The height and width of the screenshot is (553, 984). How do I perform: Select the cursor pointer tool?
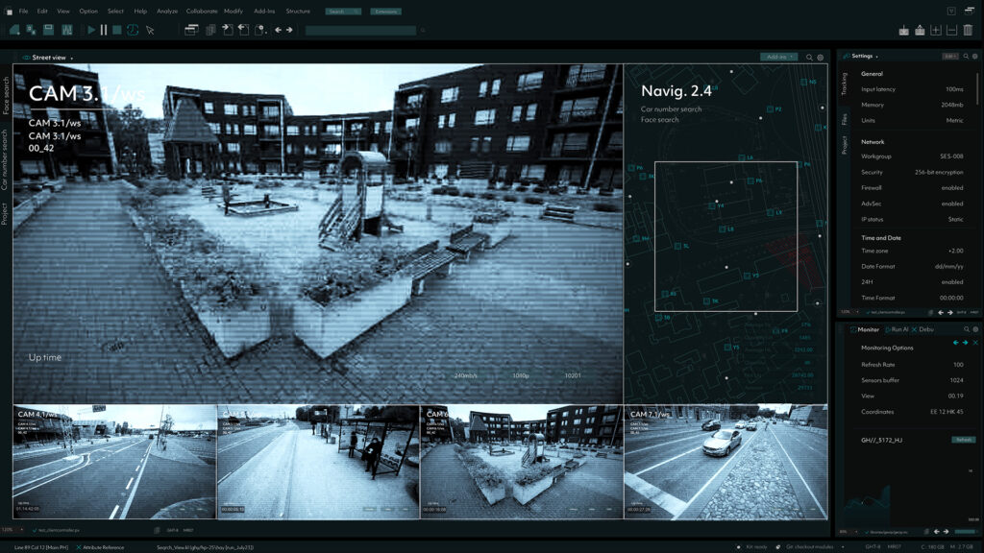pyautogui.click(x=150, y=30)
